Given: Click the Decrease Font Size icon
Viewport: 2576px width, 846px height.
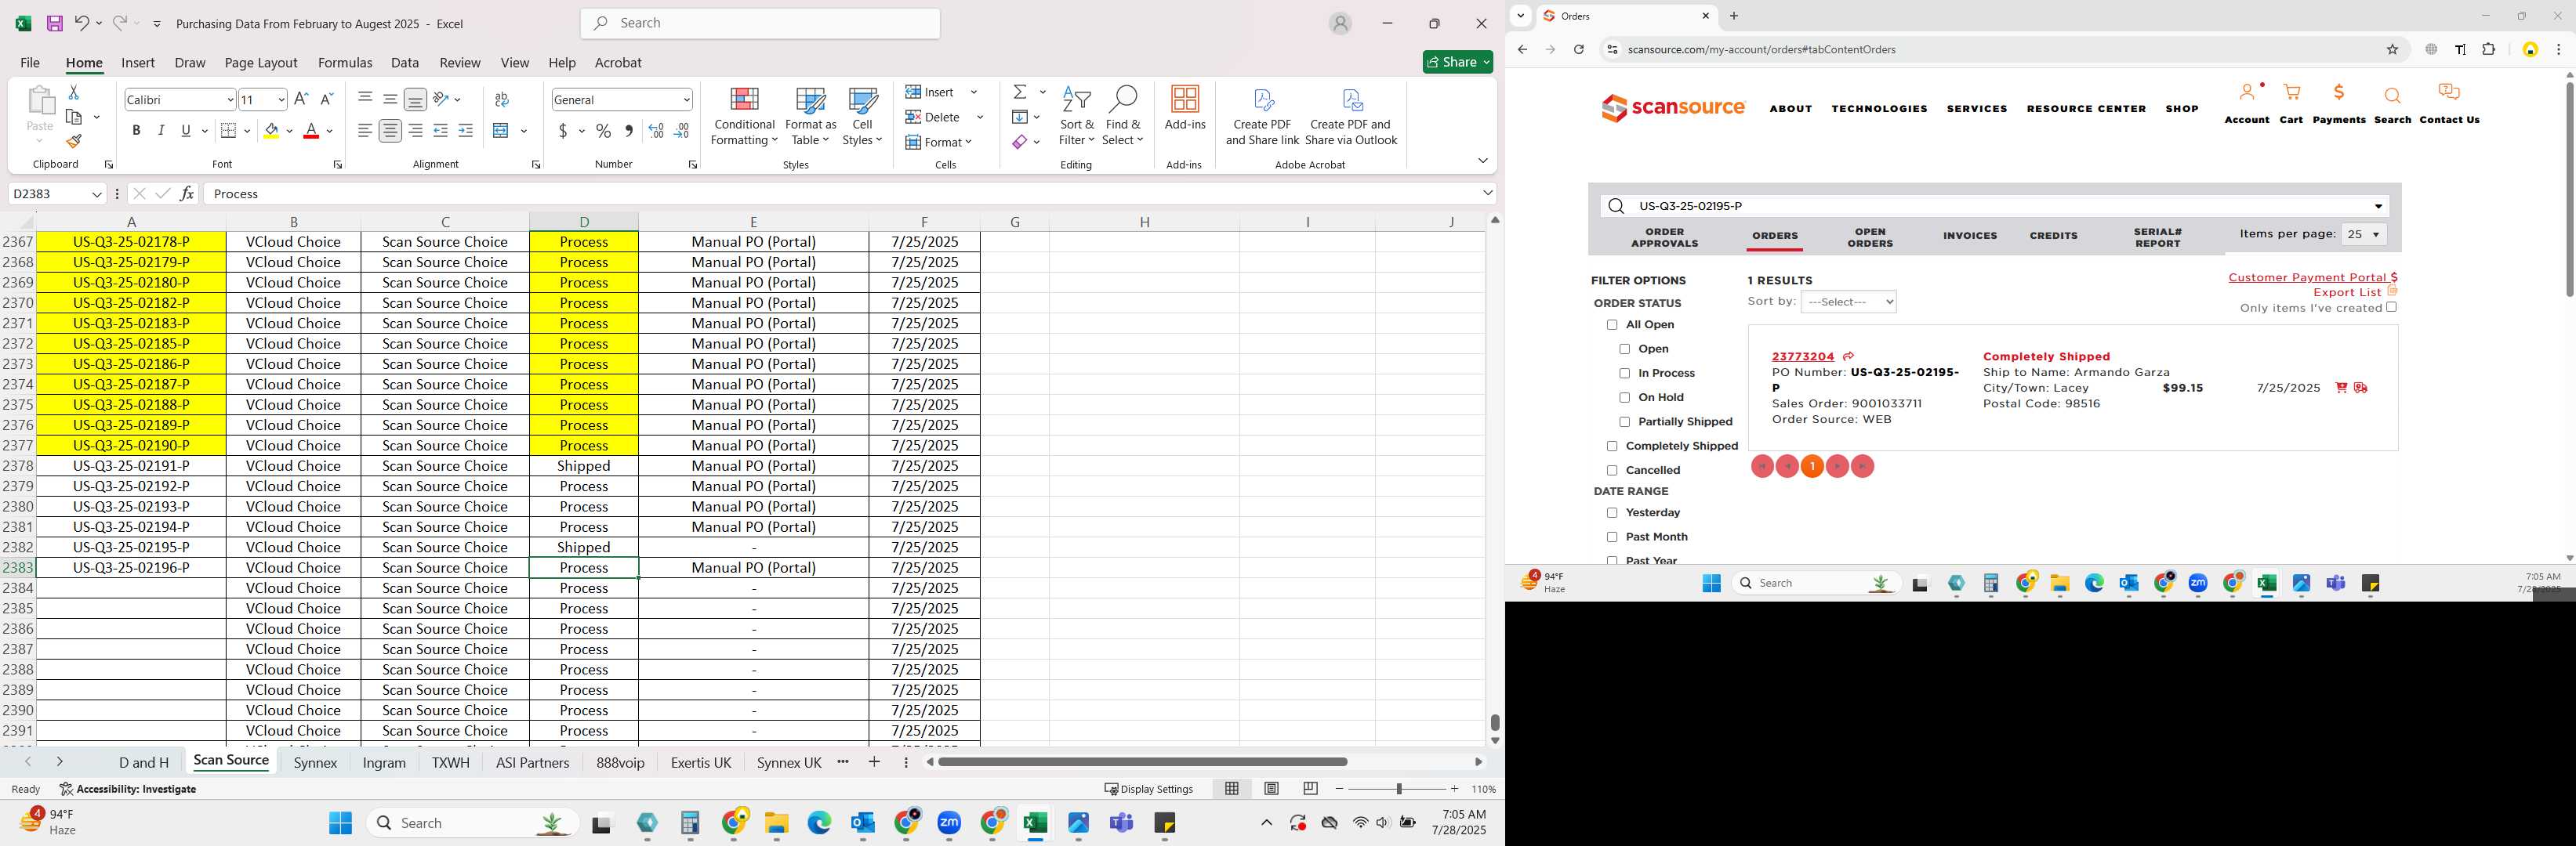Looking at the screenshot, I should (x=326, y=99).
